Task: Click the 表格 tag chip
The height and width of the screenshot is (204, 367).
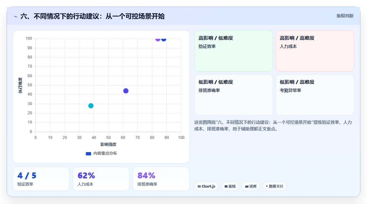Action: point(230,186)
